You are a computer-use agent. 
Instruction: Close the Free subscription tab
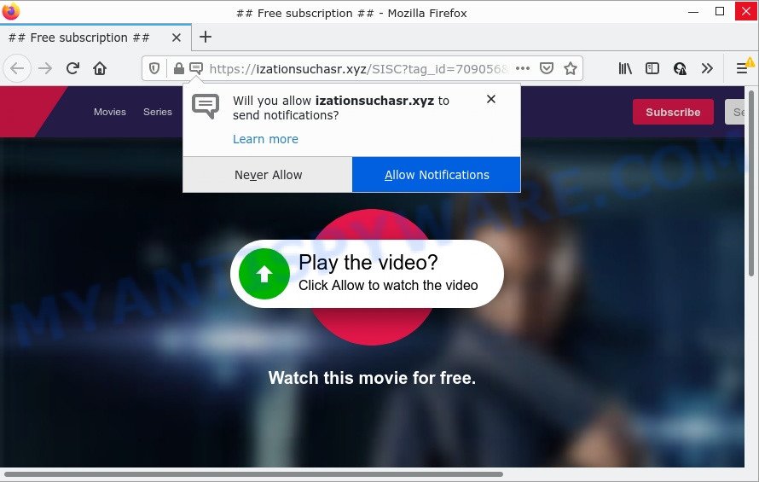[177, 38]
